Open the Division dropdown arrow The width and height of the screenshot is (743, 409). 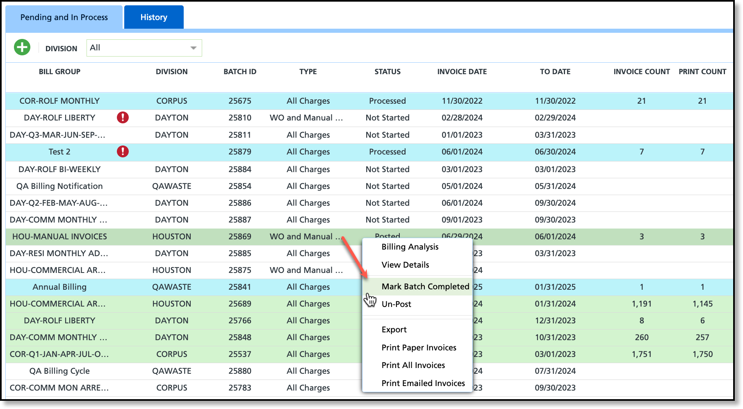[x=193, y=48]
